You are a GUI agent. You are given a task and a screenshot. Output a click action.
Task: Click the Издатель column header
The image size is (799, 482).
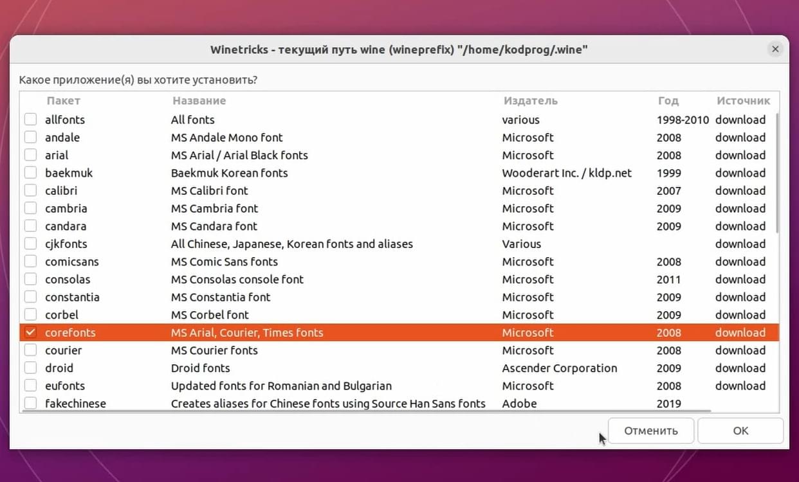531,101
